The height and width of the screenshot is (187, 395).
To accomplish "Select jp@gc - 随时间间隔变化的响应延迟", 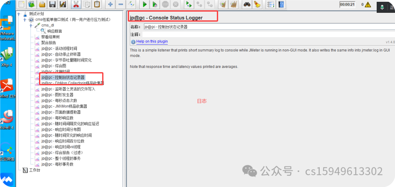I will [70, 124].
